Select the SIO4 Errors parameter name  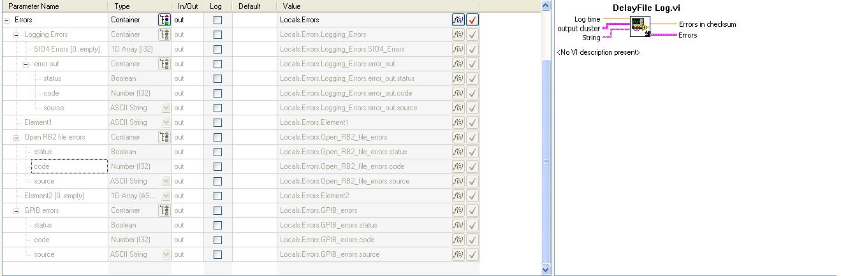(x=67, y=49)
